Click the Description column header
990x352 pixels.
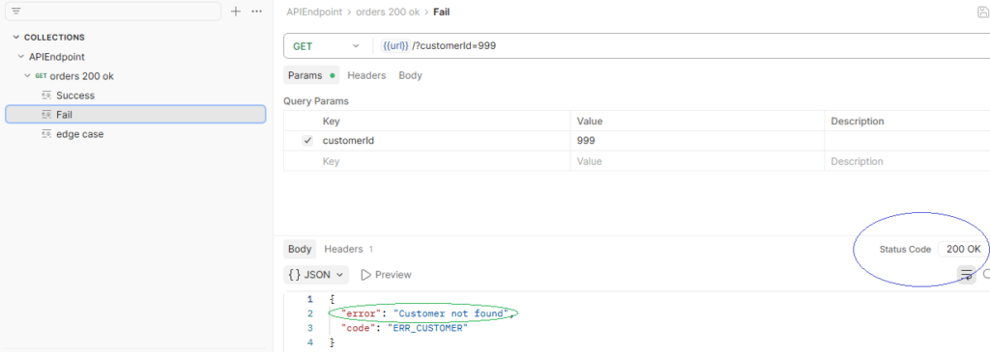[858, 121]
